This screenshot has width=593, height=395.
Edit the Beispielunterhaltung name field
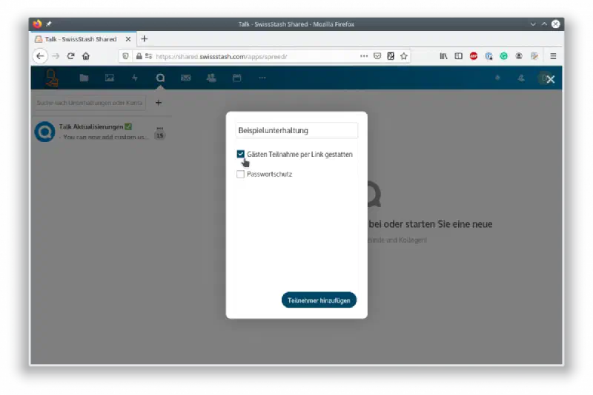click(296, 130)
